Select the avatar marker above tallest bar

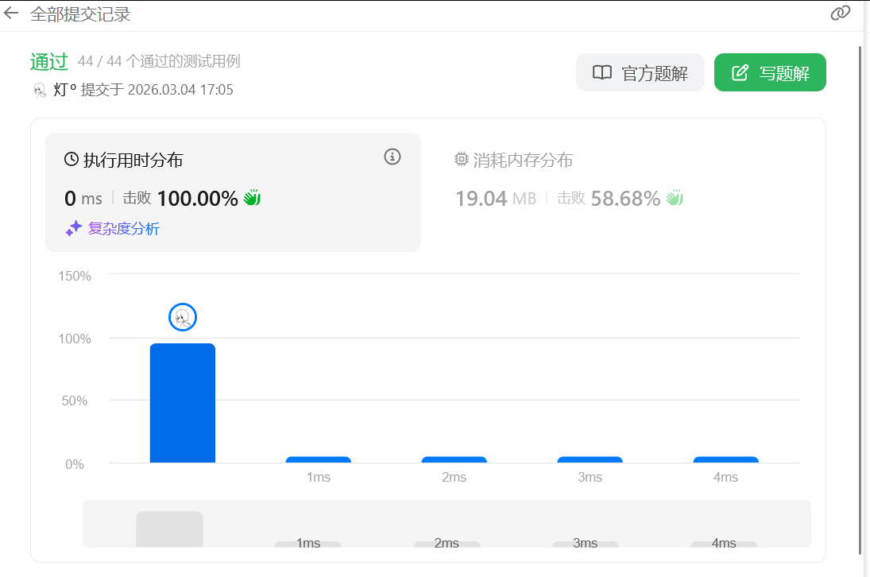coord(183,318)
